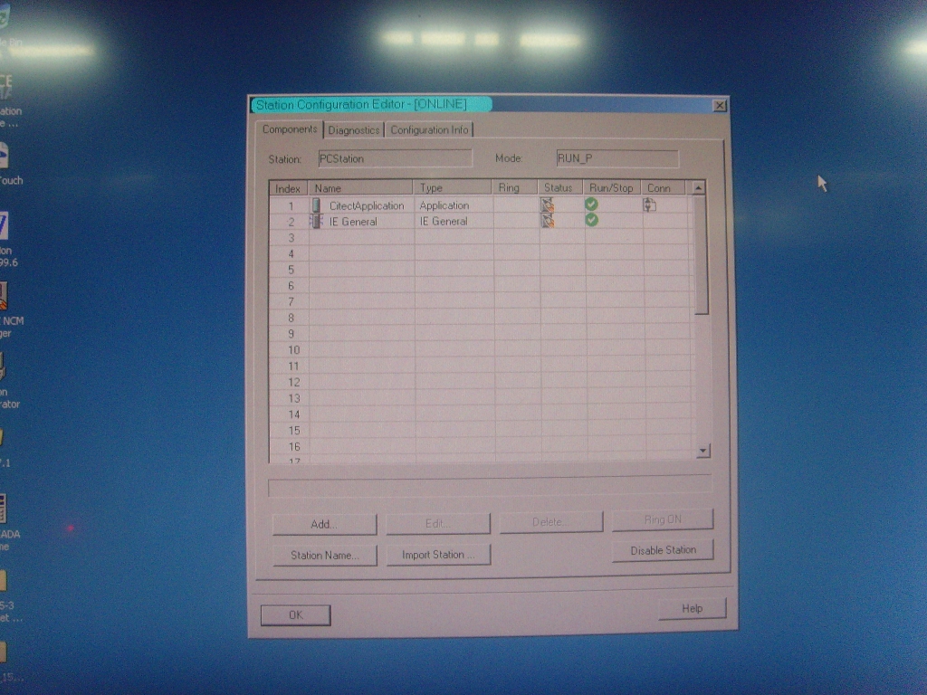Switch to the Diagnostics tab
Screen dimensions: 927x695
click(x=354, y=130)
